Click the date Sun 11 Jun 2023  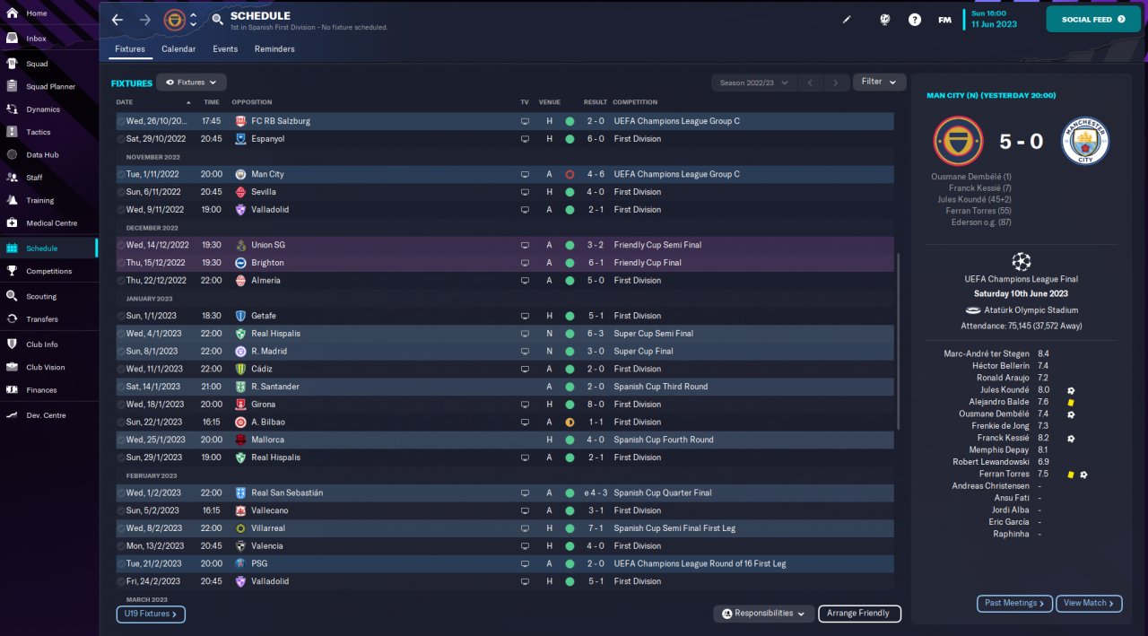[994, 19]
